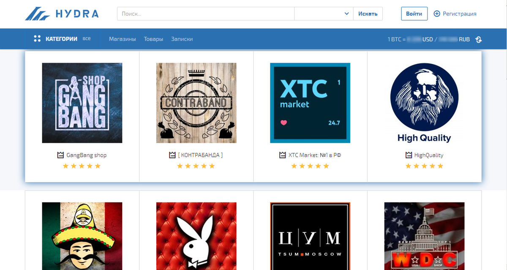Open the sombrero mustache shop thumbnail
The image size is (507, 270).
click(x=82, y=236)
